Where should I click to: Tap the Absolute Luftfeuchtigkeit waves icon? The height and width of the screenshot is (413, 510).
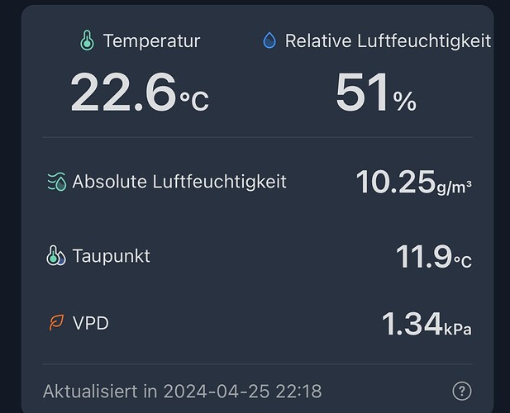56,182
